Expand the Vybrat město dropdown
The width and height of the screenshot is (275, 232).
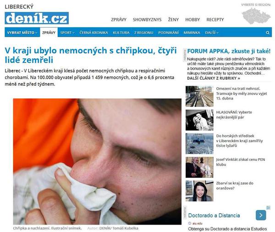[22, 33]
